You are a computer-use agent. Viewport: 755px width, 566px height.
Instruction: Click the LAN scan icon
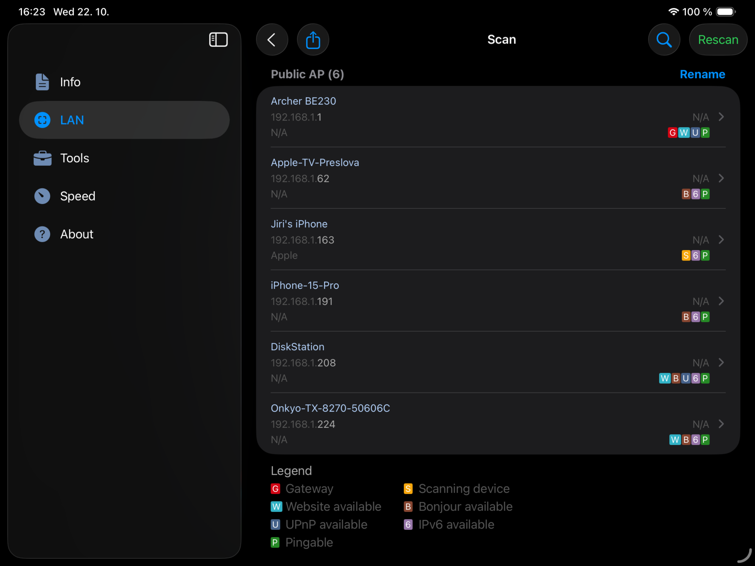(x=42, y=120)
